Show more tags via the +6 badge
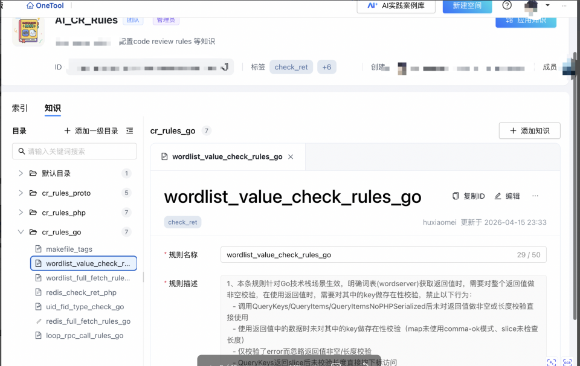 (x=327, y=67)
